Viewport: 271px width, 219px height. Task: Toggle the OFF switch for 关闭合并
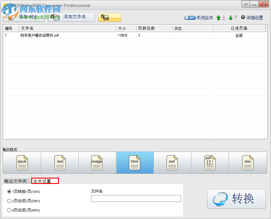190,18
